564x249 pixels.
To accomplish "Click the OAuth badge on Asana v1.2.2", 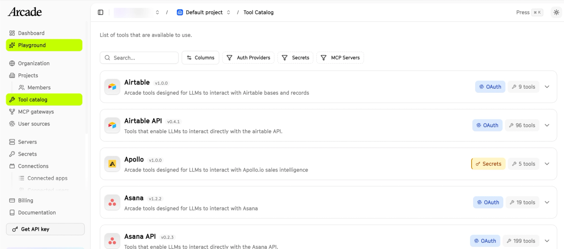I will click(488, 202).
